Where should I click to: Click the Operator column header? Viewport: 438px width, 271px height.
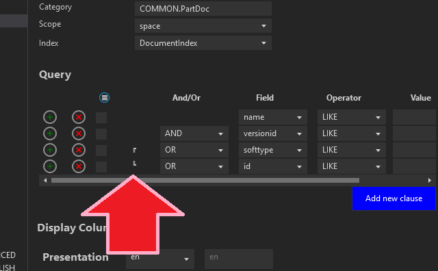(344, 98)
